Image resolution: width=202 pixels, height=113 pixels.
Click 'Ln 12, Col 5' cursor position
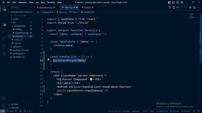tap(119, 111)
